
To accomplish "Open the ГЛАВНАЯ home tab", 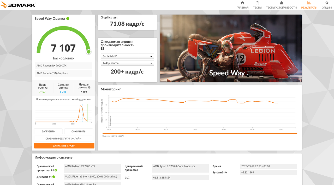I will click(x=242, y=5).
